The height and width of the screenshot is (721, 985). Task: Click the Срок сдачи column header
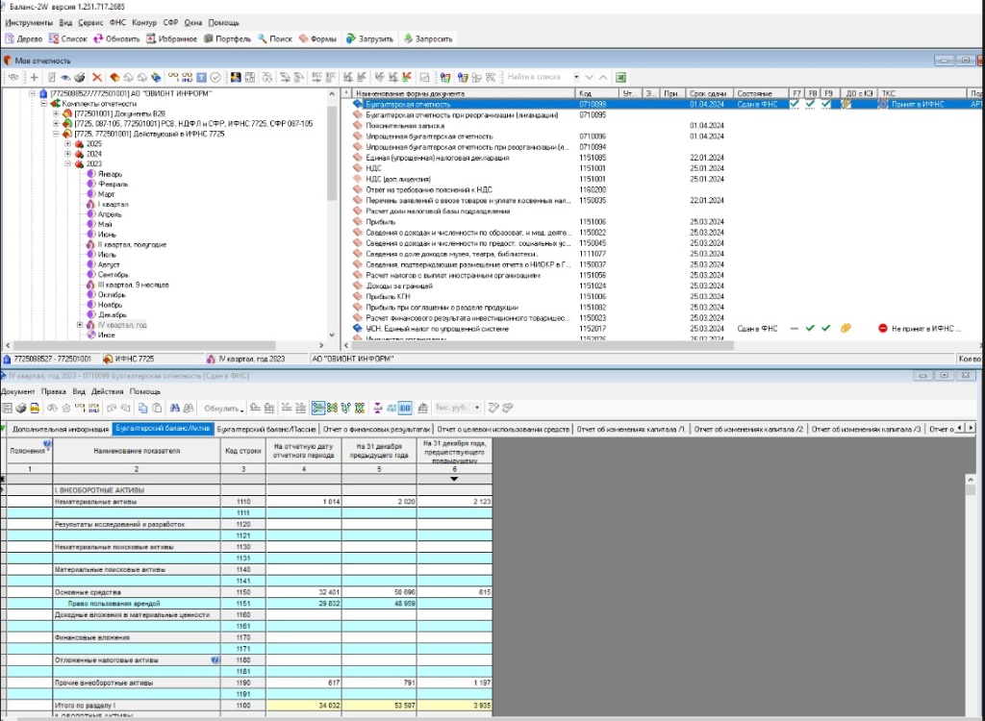pos(709,93)
